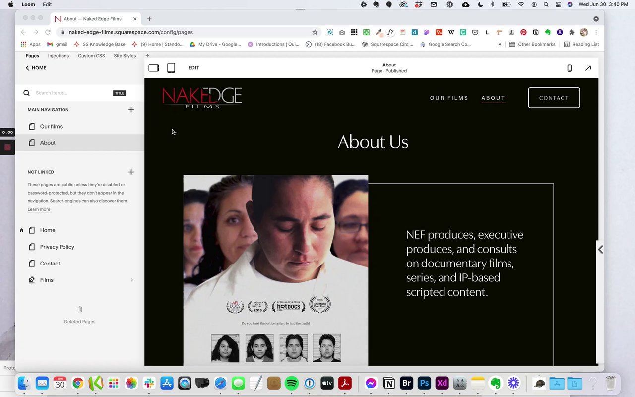Open Finder from the dock
Screen dimensions: 635x397
pyautogui.click(x=24, y=383)
